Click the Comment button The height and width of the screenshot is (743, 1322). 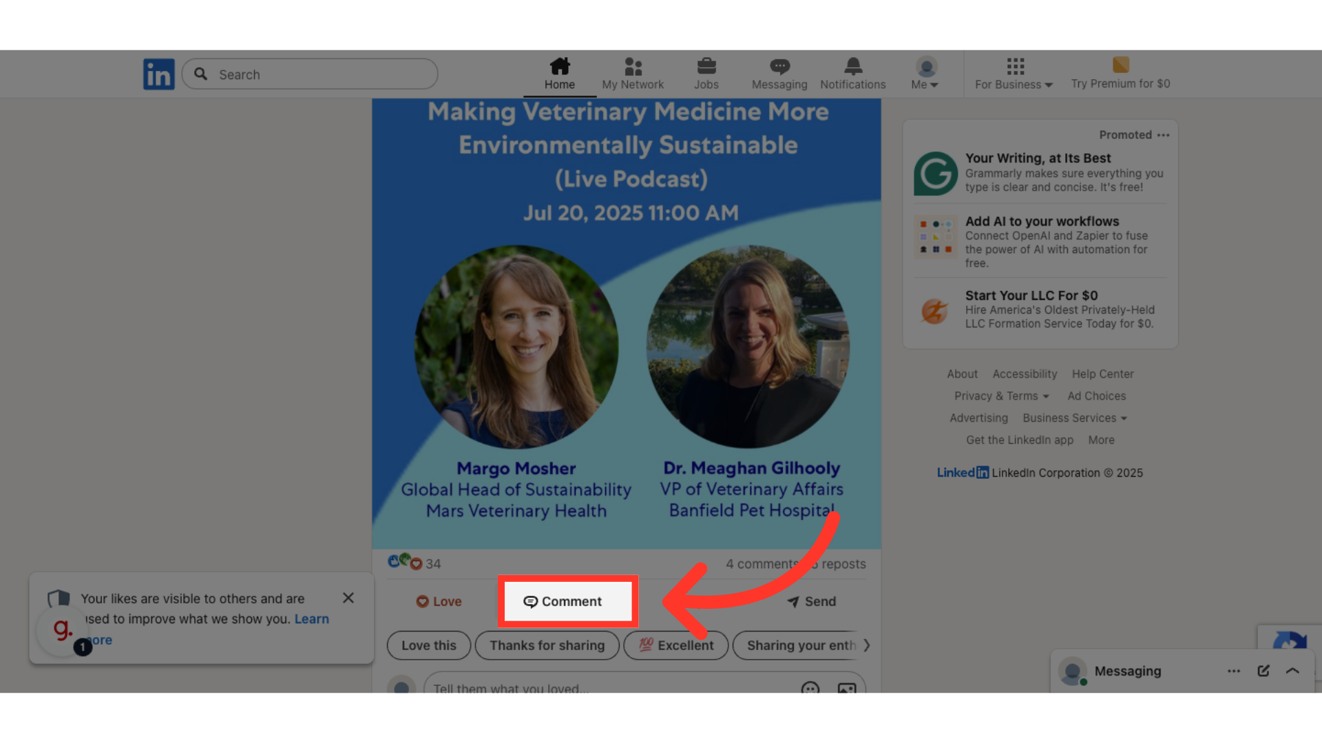tap(563, 601)
